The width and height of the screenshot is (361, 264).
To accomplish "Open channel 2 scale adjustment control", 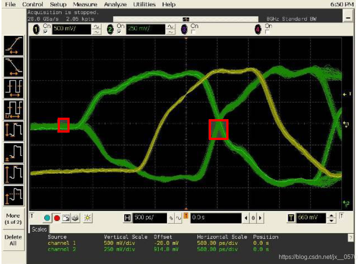I will click(171, 29).
